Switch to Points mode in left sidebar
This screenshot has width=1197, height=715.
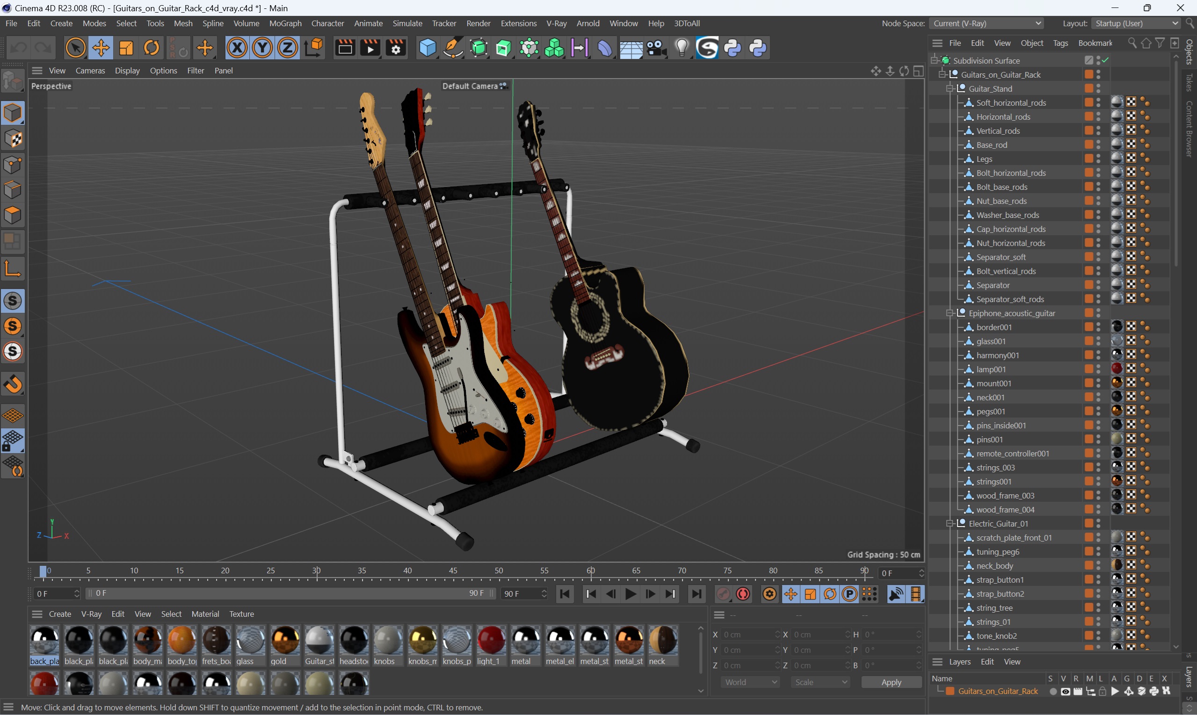click(13, 165)
